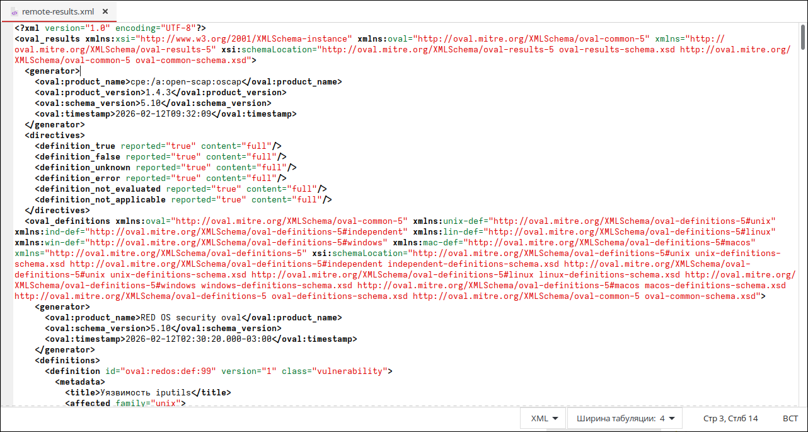808x432 pixels.
Task: Click the timestamp 2026-02-12T09:32:09 text
Action: click(163, 114)
